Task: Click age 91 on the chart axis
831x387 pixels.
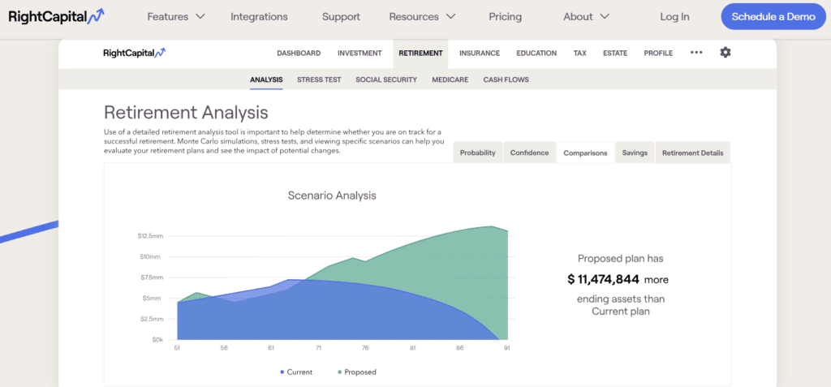Action: 507,348
